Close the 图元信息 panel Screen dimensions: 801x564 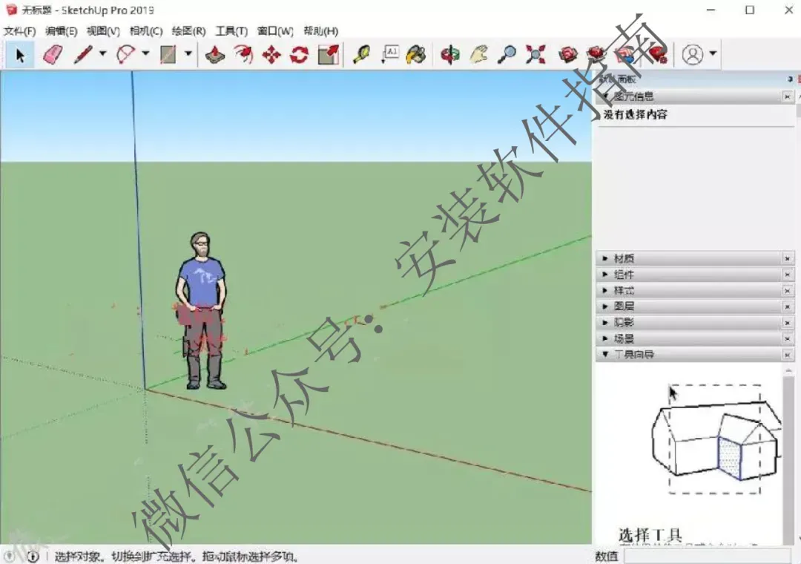787,96
